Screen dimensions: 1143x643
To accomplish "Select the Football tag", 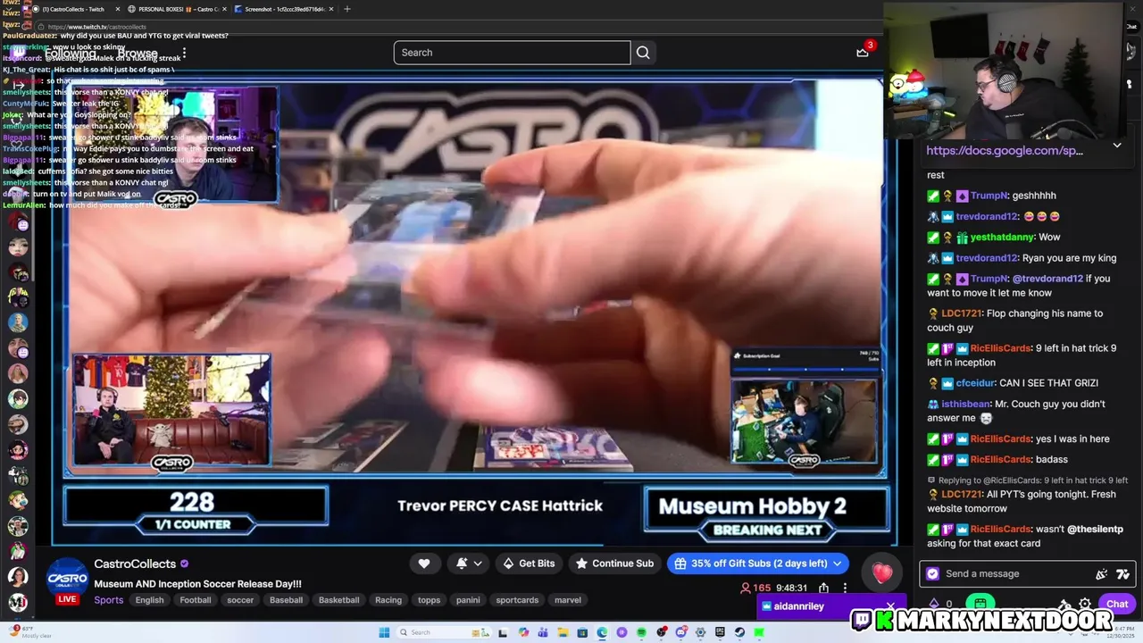I will [x=196, y=600].
